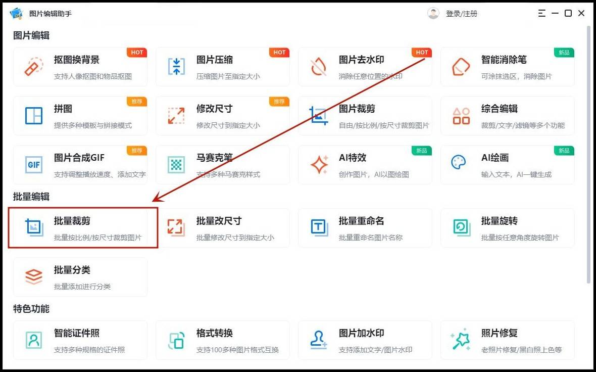Select the 照片修复 magic wand icon
596x372 pixels.
(x=461, y=340)
